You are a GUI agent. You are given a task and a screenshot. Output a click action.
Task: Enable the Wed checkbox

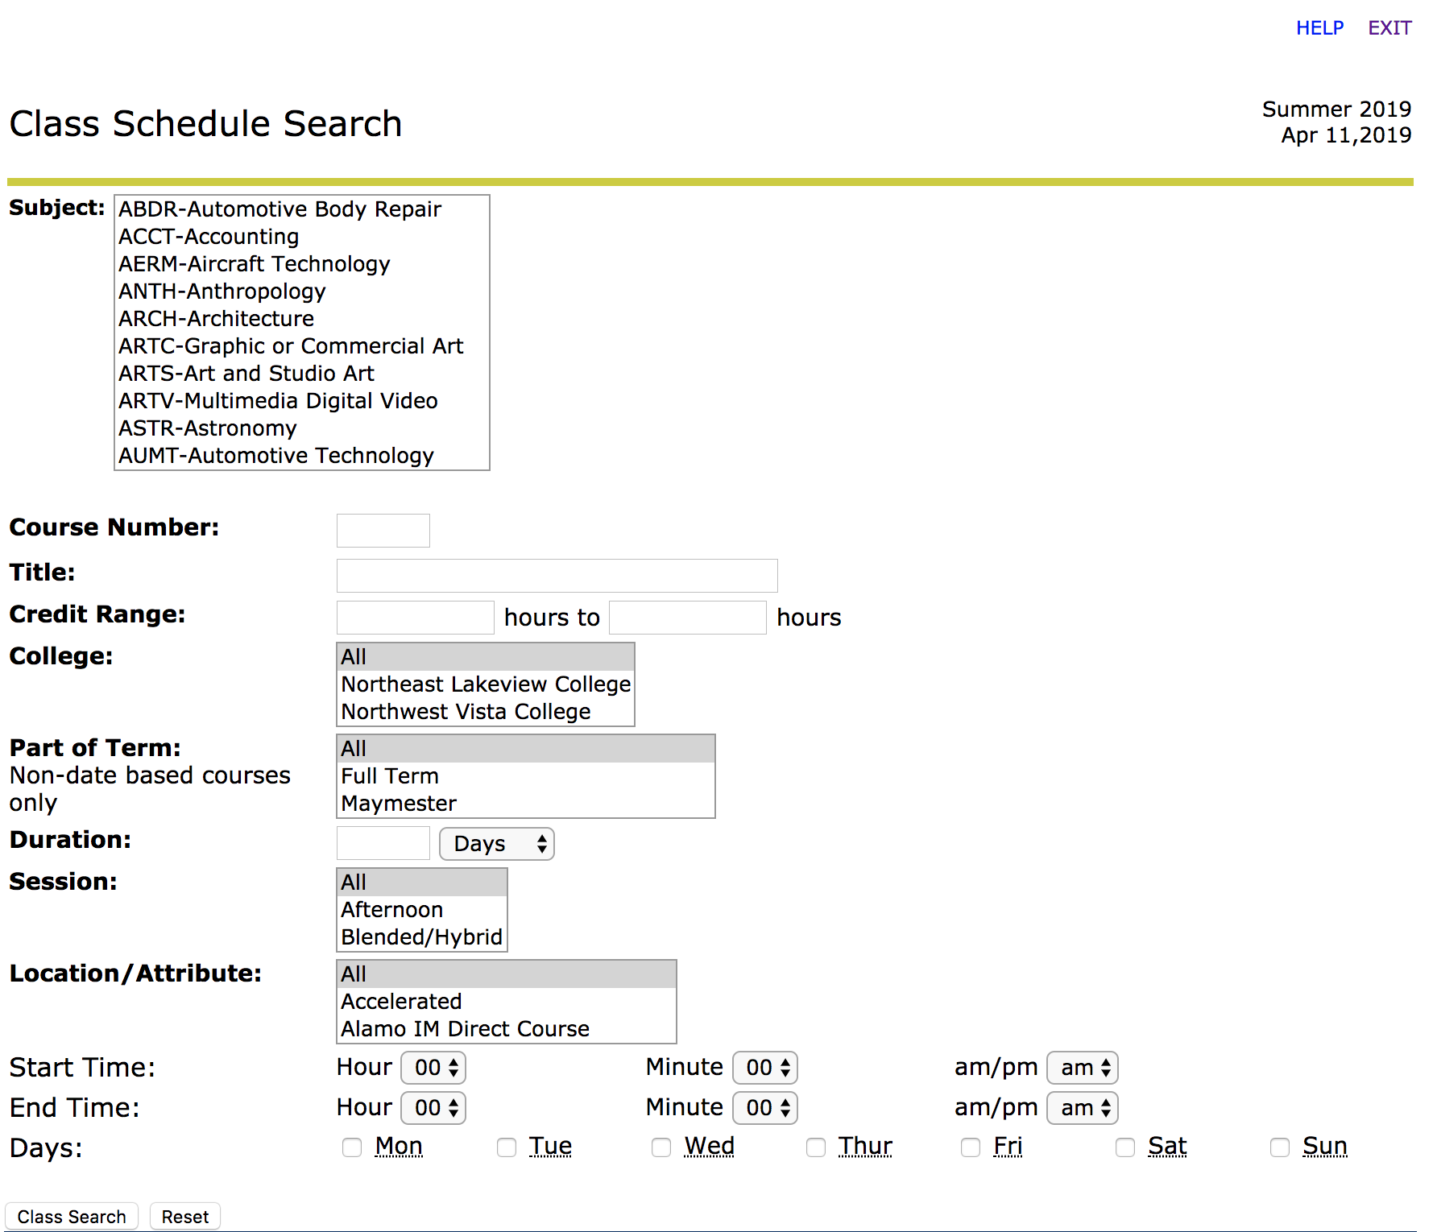tap(661, 1147)
